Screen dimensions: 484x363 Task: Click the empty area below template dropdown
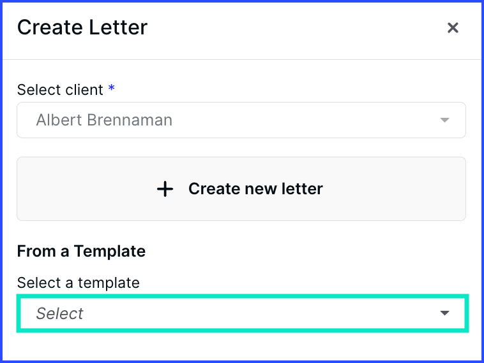pos(241,345)
